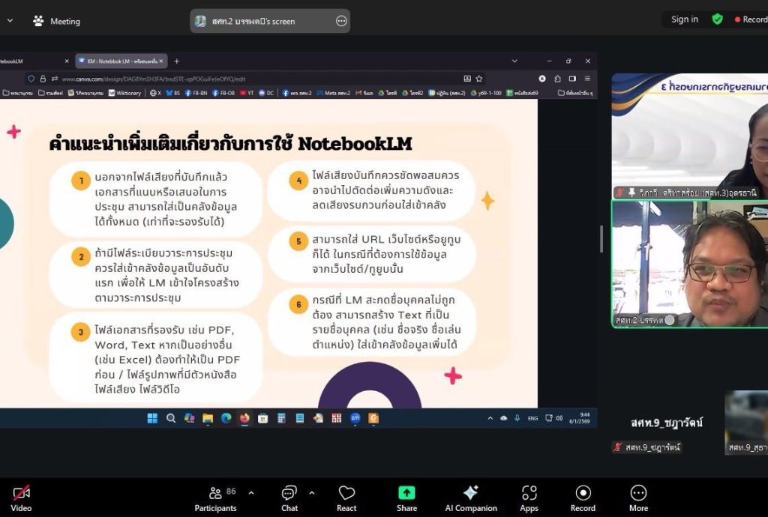Open the Zoom Apps panel
The height and width of the screenshot is (517, 768).
529,498
